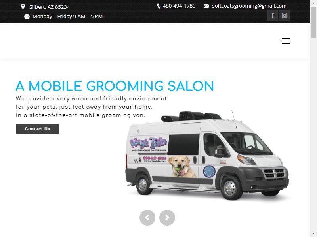Screen dimensions: 317x237
Task: Visit the Facebook page icon
Action: click(273, 15)
